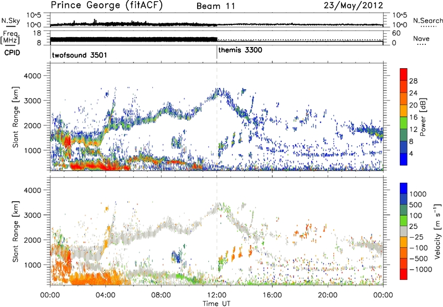Select the 'CPID' row label
This screenshot has height=307, width=443.
tap(12, 53)
